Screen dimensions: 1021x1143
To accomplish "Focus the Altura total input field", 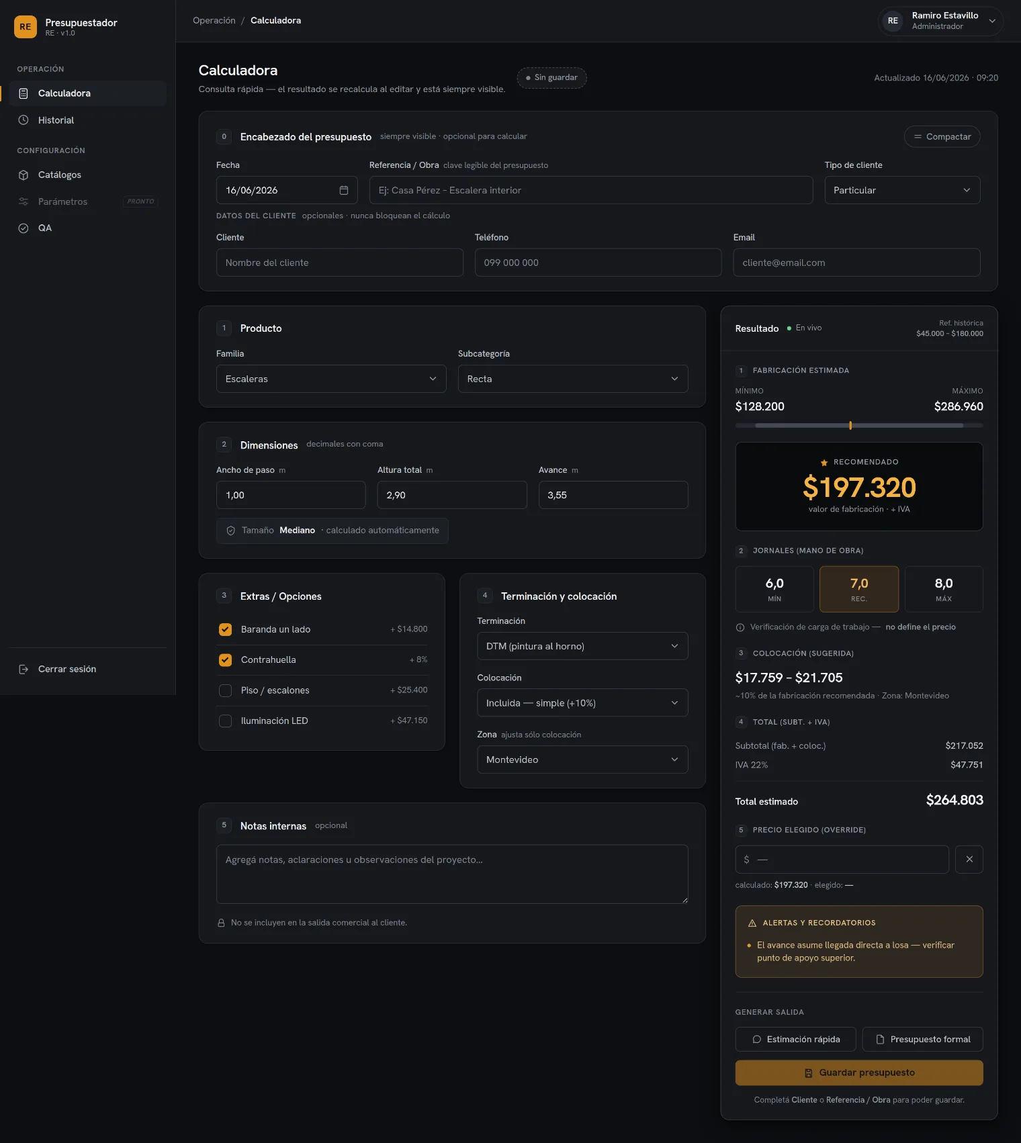I will [x=452, y=495].
